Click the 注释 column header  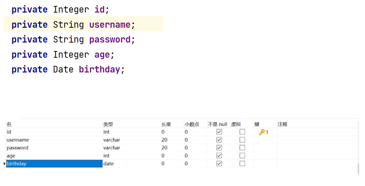point(283,124)
